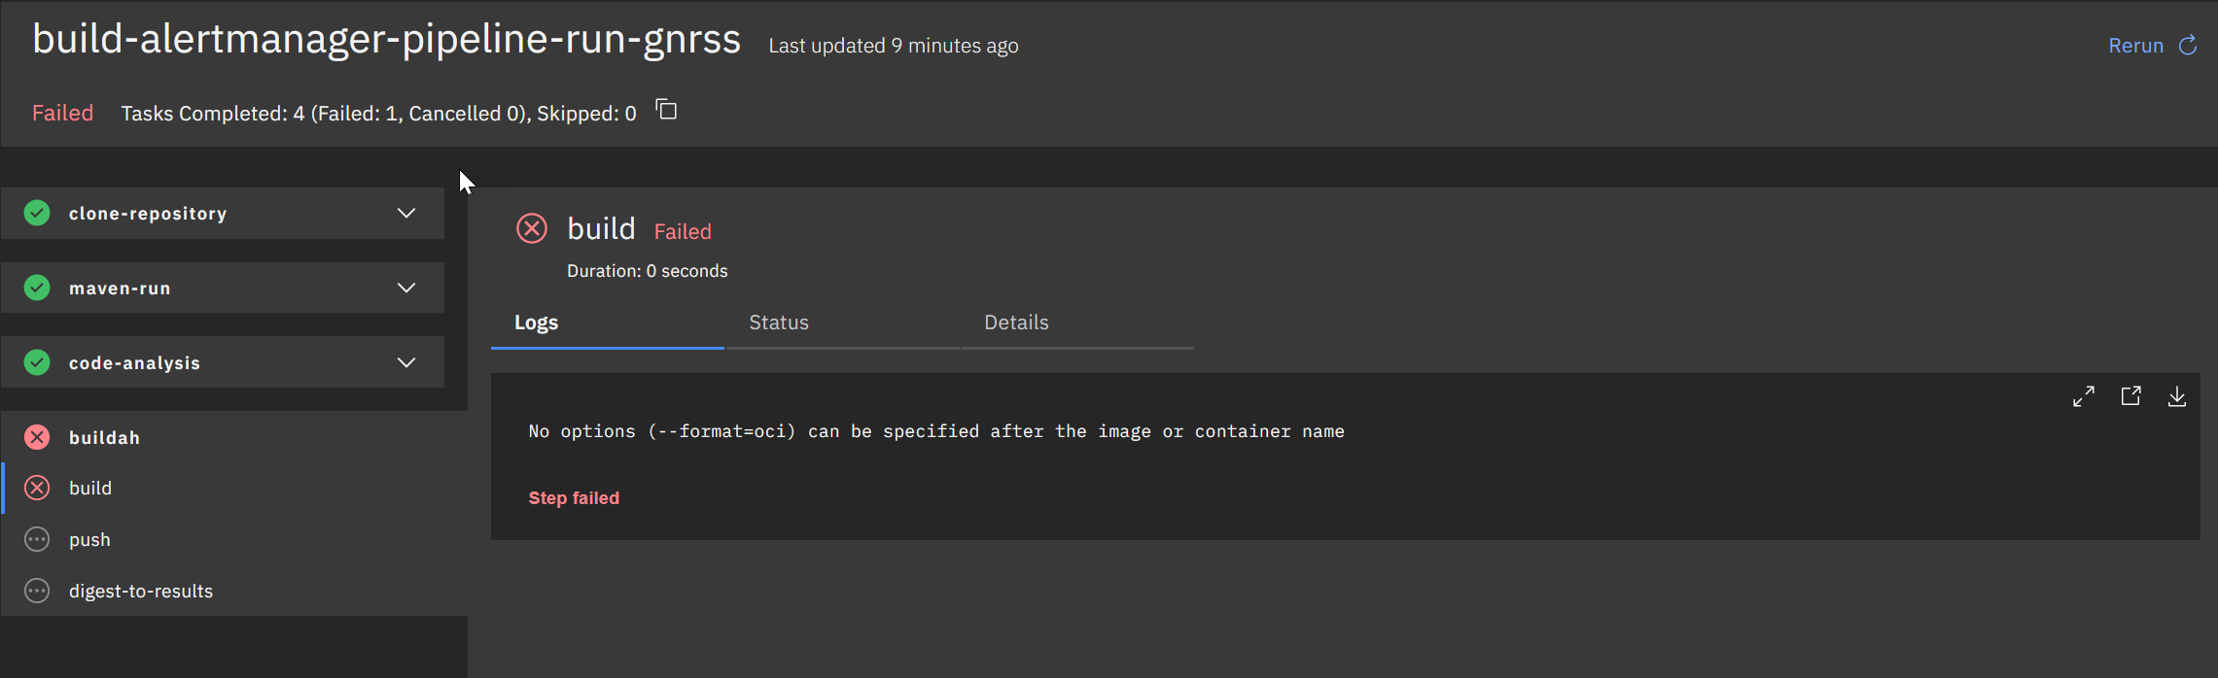Screen dimensions: 2218x678
Task: Click the Rerun link to restart pipeline
Action: (2135, 45)
